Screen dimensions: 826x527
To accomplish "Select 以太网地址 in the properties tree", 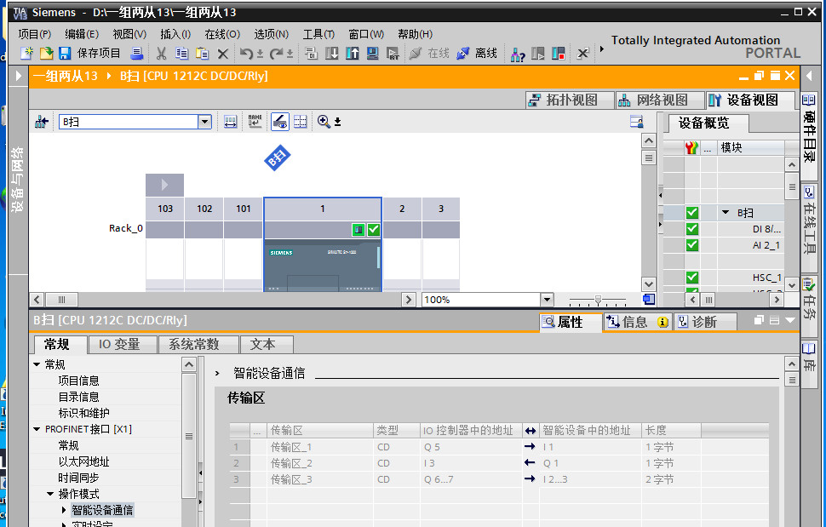I will coord(83,461).
